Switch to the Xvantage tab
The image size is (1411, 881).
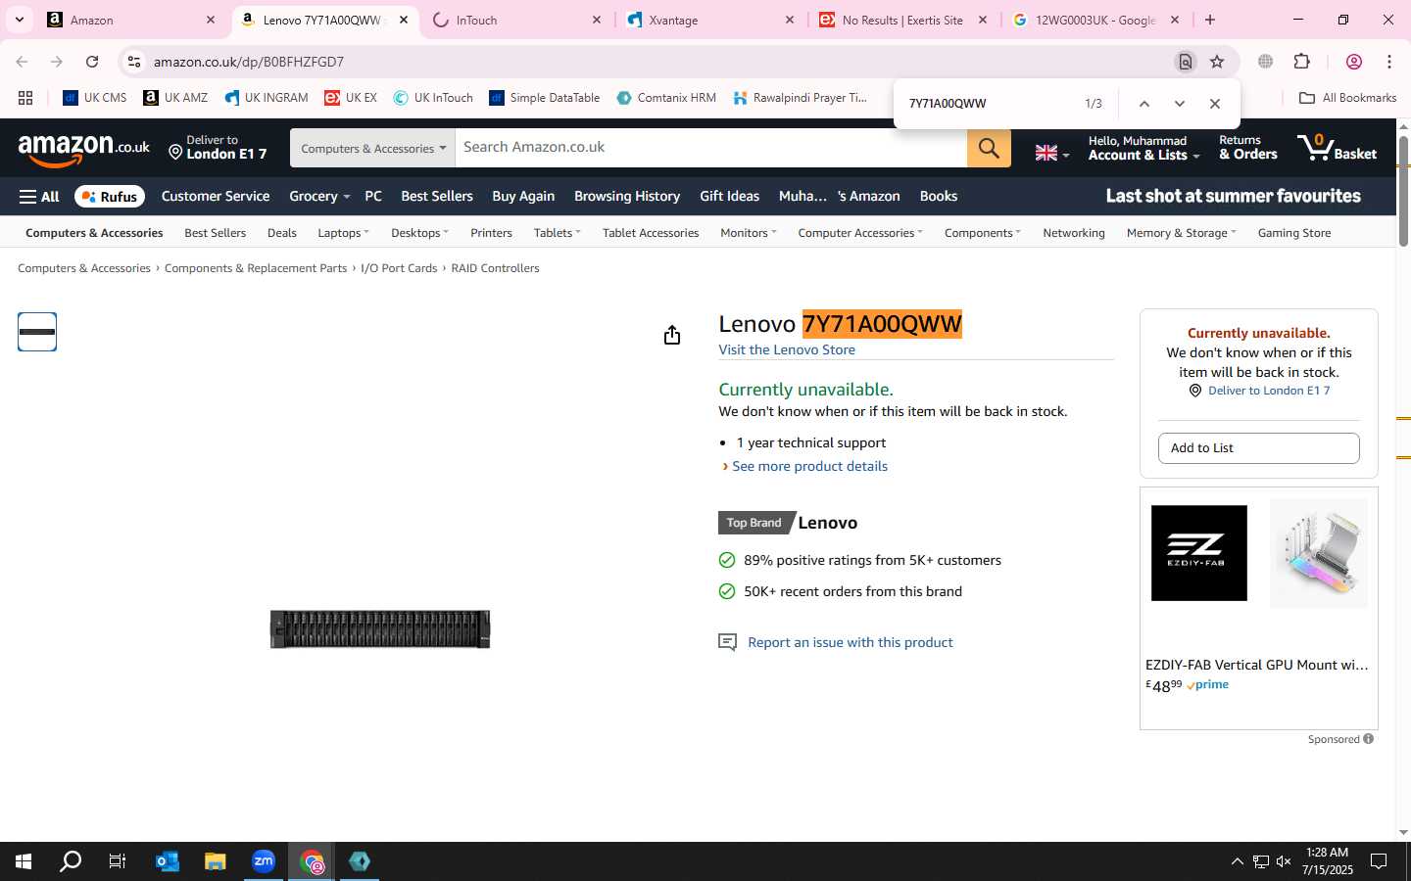coord(710,20)
